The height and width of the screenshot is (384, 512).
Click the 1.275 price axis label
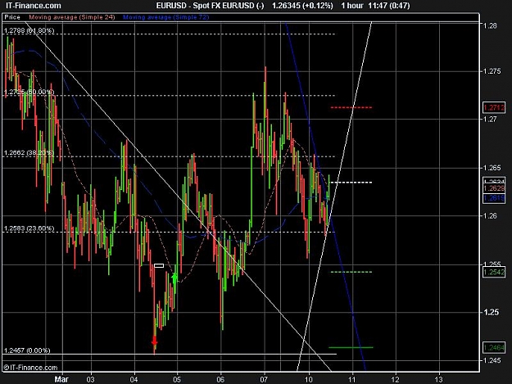click(492, 71)
